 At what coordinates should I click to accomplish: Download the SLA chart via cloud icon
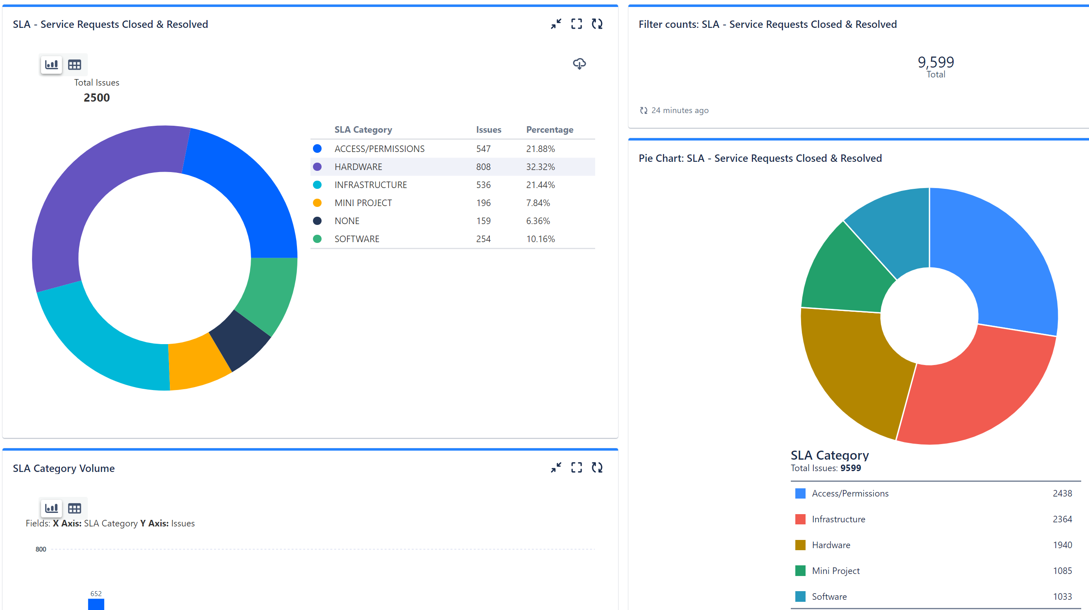(x=579, y=64)
